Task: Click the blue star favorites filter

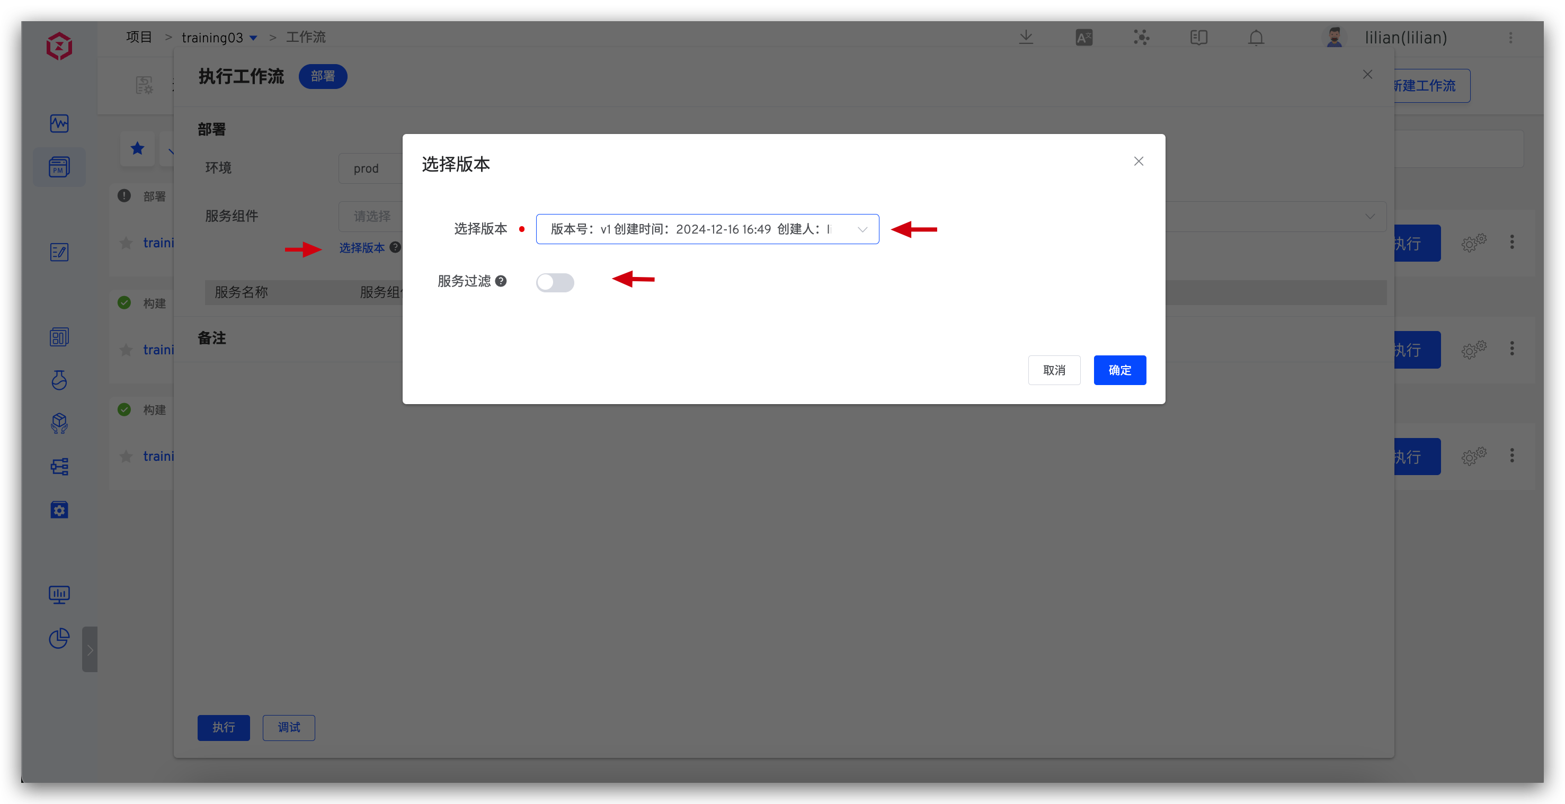Action: tap(137, 148)
